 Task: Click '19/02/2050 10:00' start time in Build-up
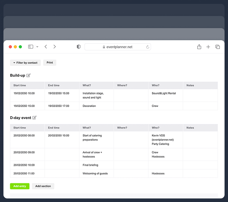tap(24, 93)
